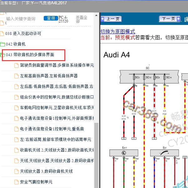Open 电子通讯信息设备1控制单元,外部音频源 document
188x188 pixels.
coord(57,118)
